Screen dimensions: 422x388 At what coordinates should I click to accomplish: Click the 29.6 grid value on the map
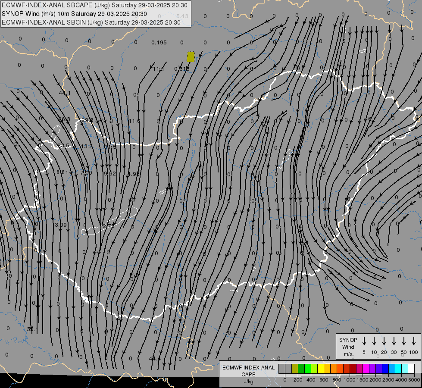(87, 120)
